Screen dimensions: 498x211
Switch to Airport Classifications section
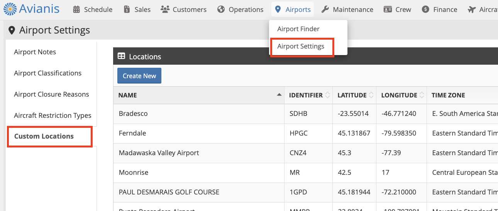click(x=48, y=73)
